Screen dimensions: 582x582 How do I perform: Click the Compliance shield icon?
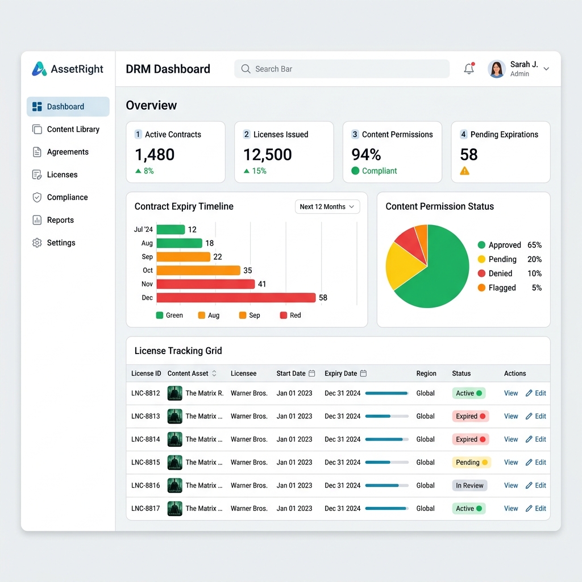coord(37,197)
